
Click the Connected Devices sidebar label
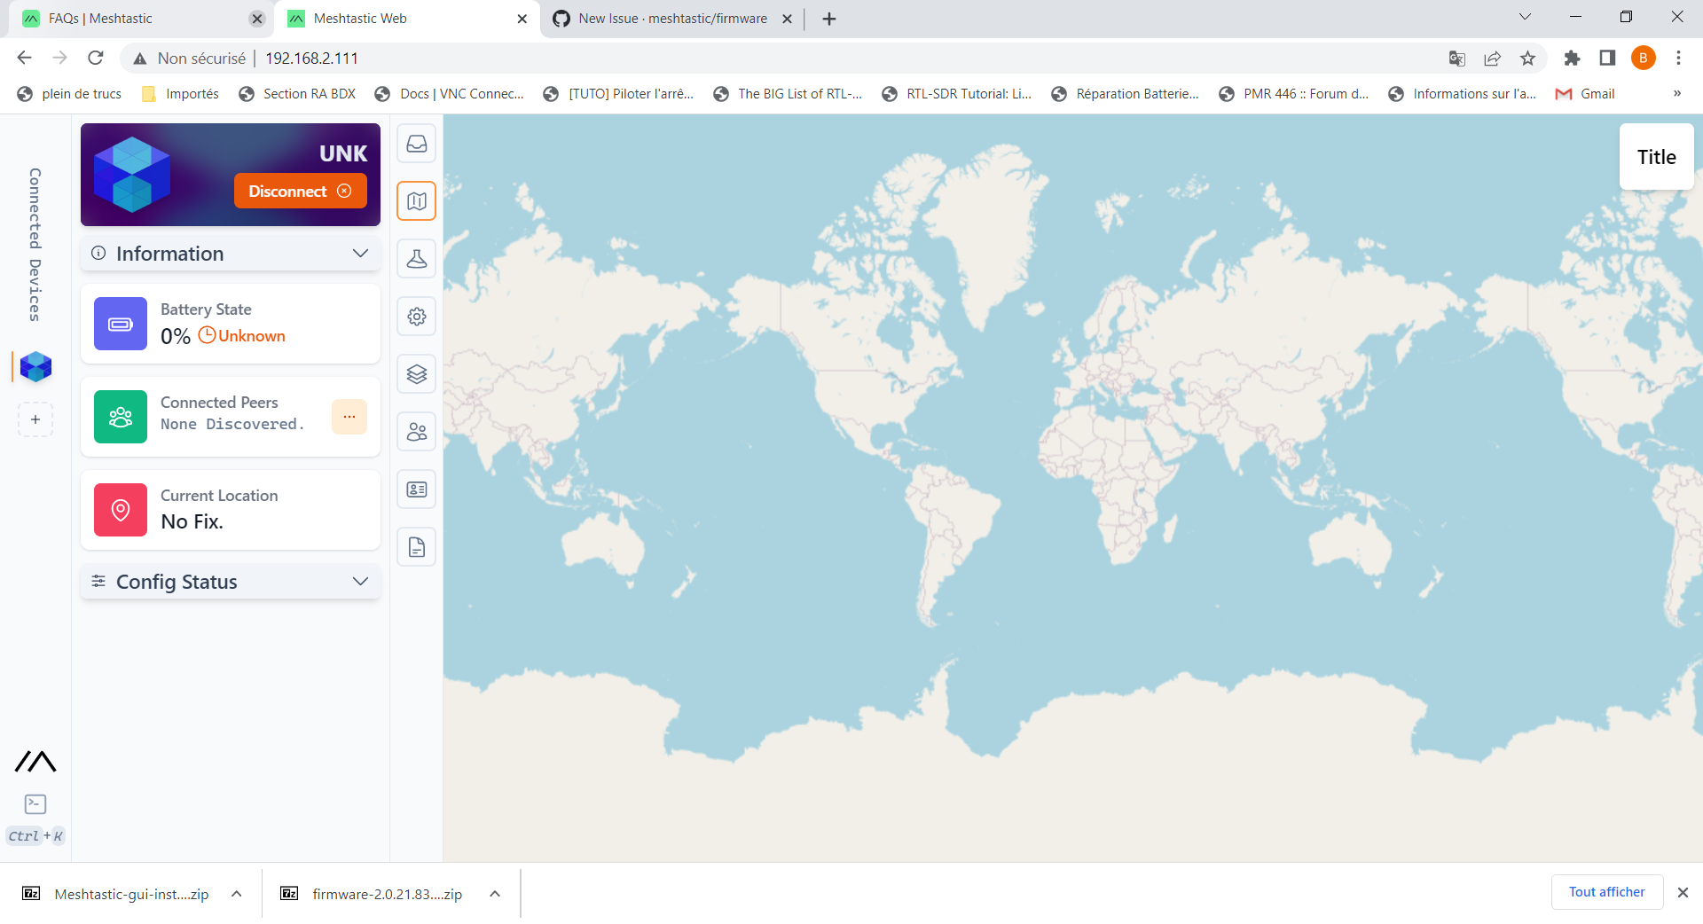pos(35,245)
